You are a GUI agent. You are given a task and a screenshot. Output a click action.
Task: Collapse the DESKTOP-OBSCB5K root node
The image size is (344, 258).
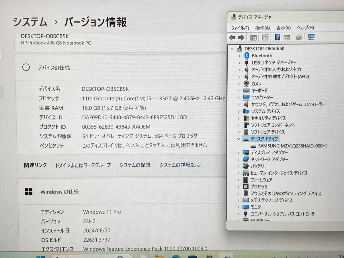point(232,49)
